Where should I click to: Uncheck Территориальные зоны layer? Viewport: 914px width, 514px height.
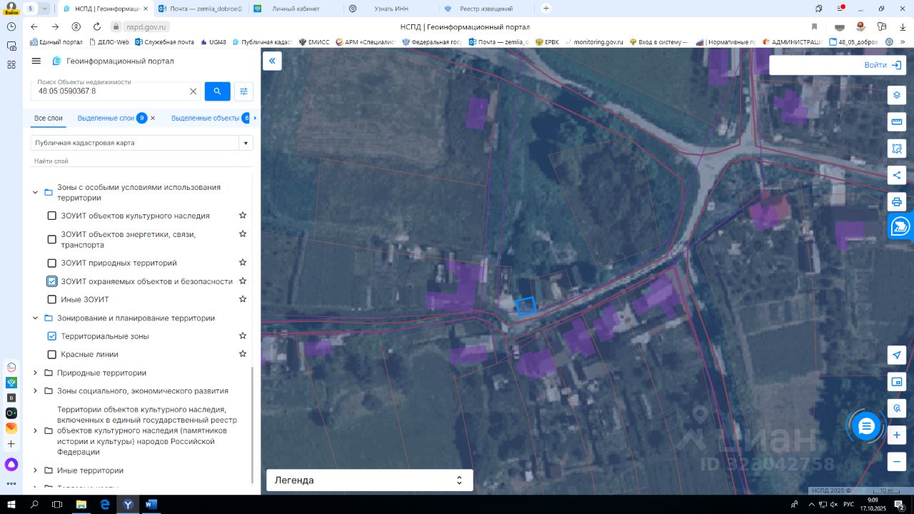[51, 336]
